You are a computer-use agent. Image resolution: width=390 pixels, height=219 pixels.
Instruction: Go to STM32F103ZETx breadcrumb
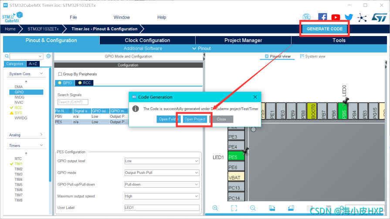[x=43, y=29]
